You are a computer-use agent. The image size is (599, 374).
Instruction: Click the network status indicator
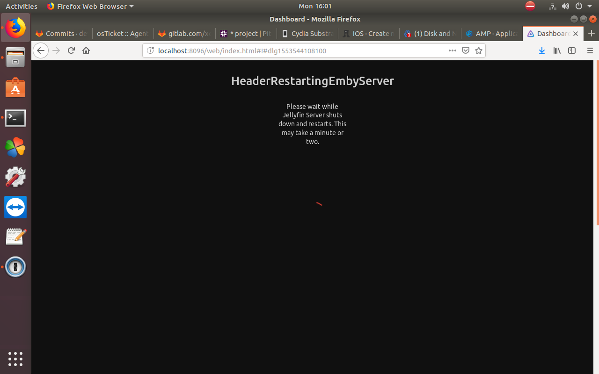coord(552,6)
